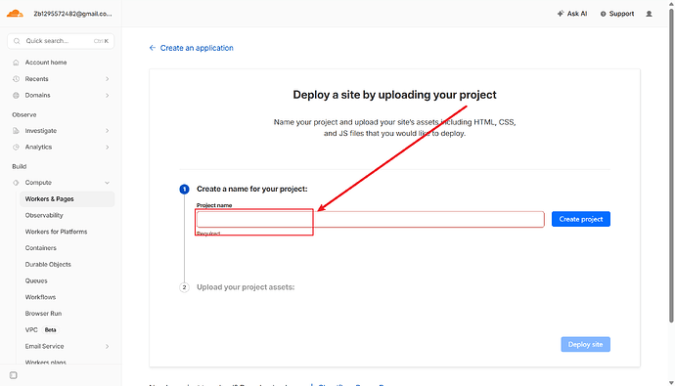Open Workers for Platforms

[x=56, y=232]
